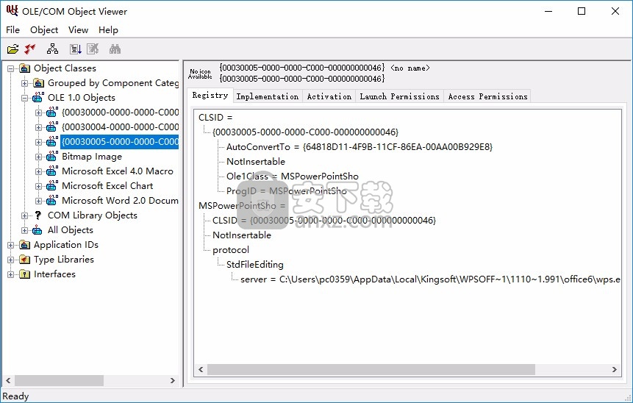Click the Type Libraries folder icon

24,260
